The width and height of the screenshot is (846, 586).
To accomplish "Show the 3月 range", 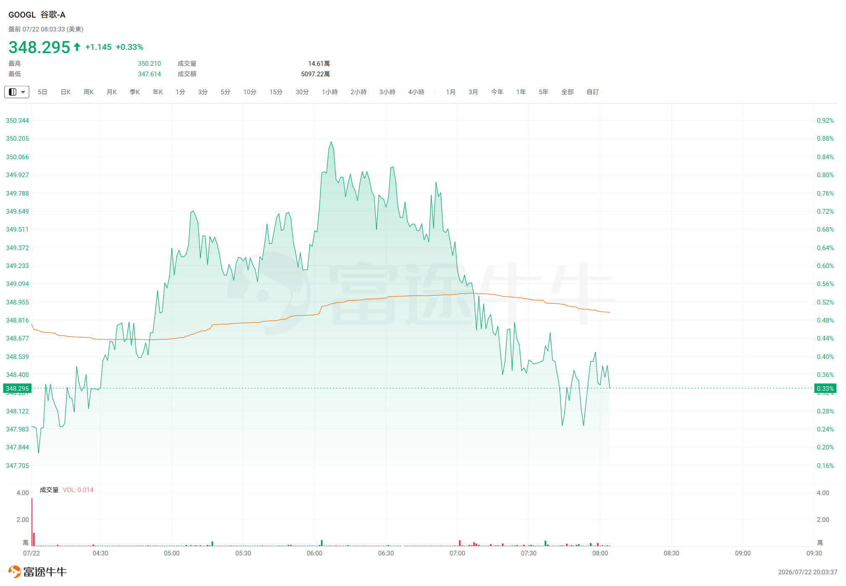I will [473, 92].
